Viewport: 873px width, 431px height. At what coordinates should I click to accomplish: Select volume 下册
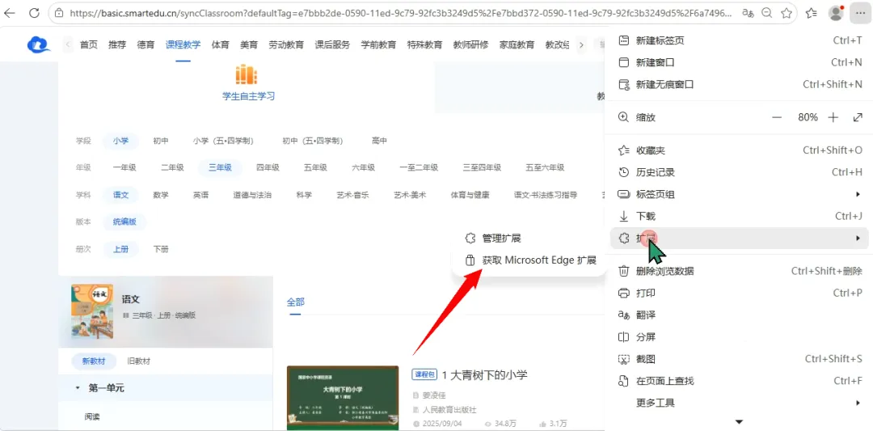161,249
